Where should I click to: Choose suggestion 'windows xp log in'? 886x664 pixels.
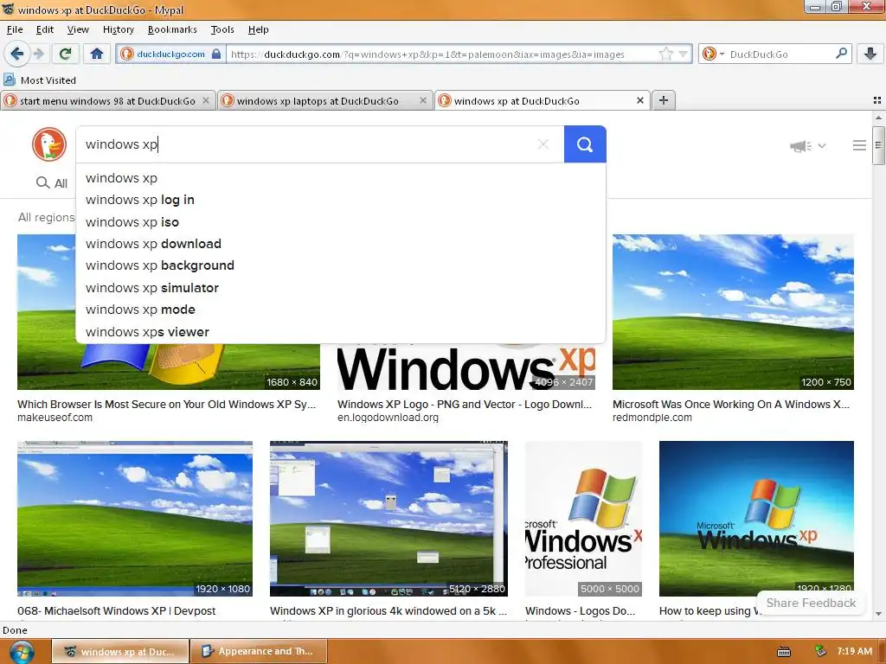click(341, 200)
